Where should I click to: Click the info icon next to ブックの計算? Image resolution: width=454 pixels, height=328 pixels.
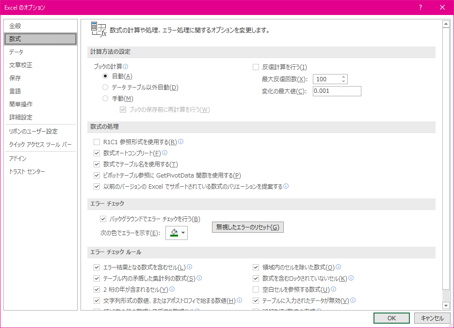(x=125, y=66)
